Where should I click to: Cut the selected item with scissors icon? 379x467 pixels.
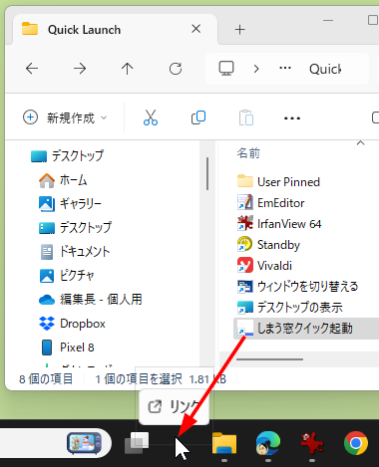pyautogui.click(x=151, y=117)
